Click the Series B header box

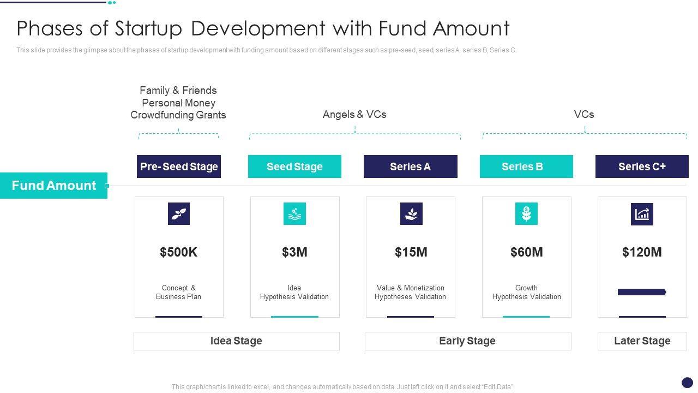(526, 166)
